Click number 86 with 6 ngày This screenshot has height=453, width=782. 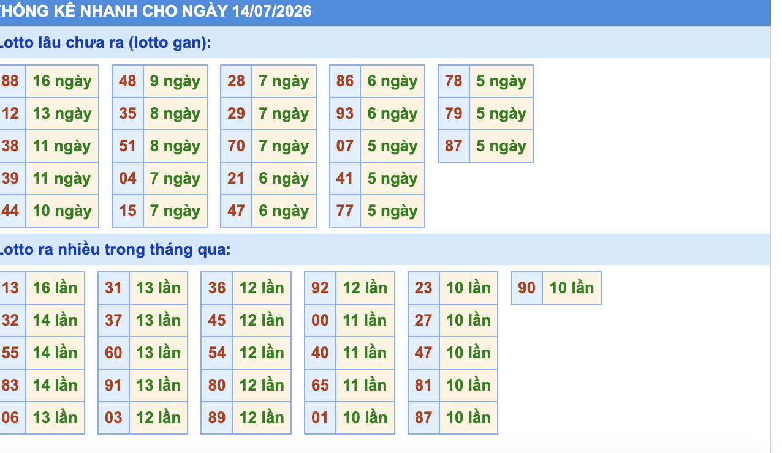coord(345,81)
